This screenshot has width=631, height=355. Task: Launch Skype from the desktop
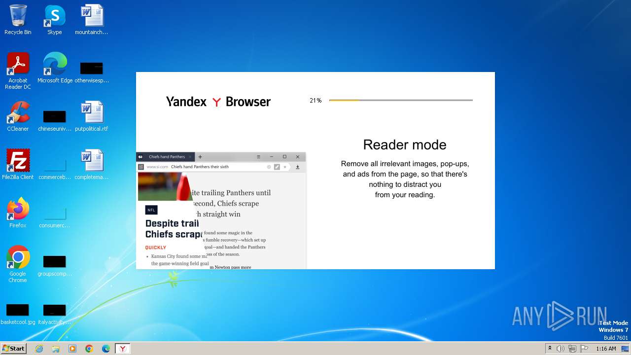[x=54, y=20]
